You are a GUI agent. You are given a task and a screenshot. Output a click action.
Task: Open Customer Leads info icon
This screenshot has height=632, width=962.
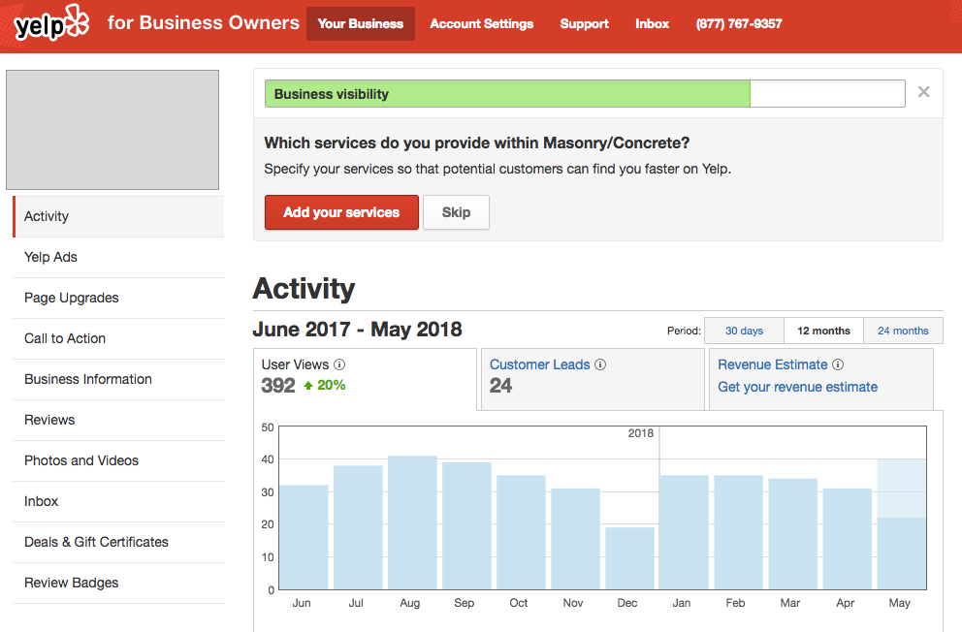[x=600, y=364]
